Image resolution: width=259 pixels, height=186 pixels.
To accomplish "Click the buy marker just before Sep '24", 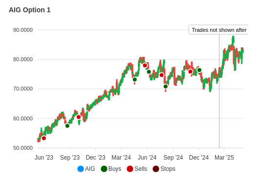I will (166, 86).
